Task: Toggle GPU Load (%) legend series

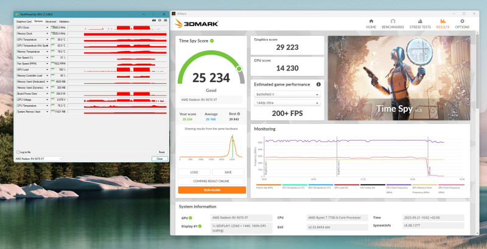Action: (346, 186)
